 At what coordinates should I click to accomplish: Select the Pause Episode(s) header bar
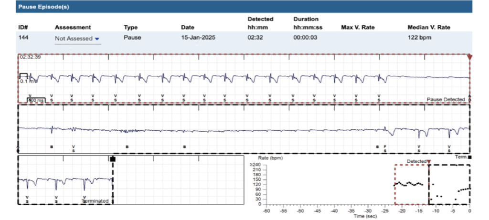(x=244, y=6)
